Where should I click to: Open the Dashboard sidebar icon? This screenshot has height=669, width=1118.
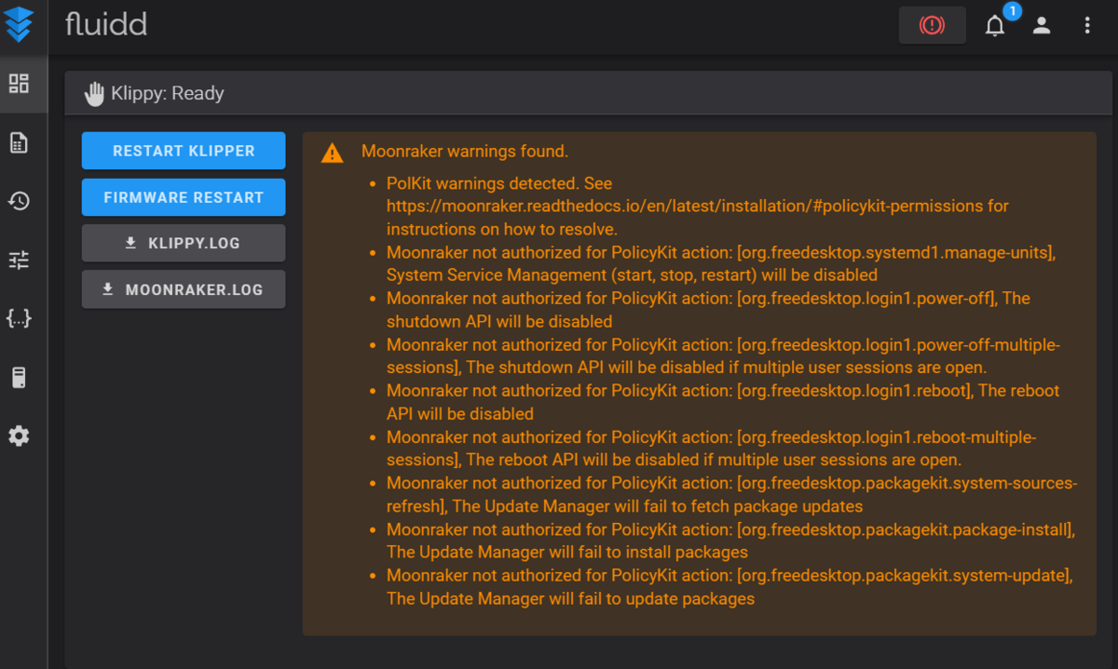pyautogui.click(x=19, y=84)
